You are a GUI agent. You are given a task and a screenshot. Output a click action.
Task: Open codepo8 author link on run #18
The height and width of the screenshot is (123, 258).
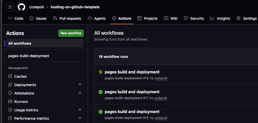tap(161, 78)
